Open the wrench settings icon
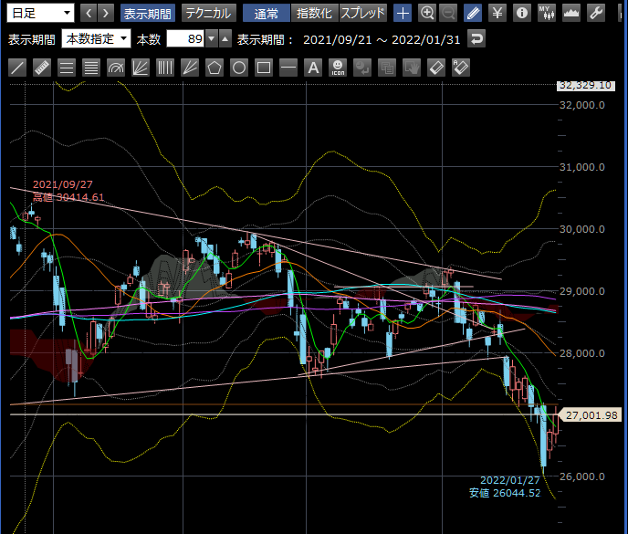The image size is (628, 534). click(x=595, y=13)
